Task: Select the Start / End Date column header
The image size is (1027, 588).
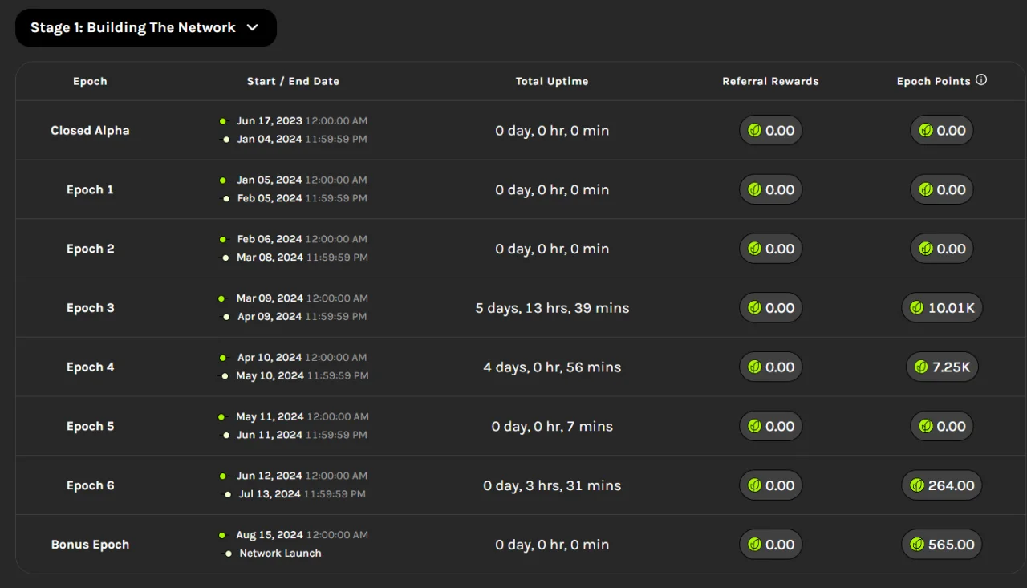Action: coord(293,81)
